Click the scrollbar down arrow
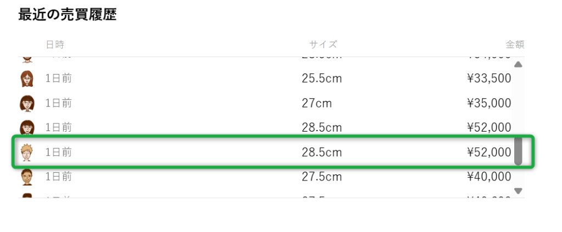This screenshot has height=232, width=562. pos(518,191)
